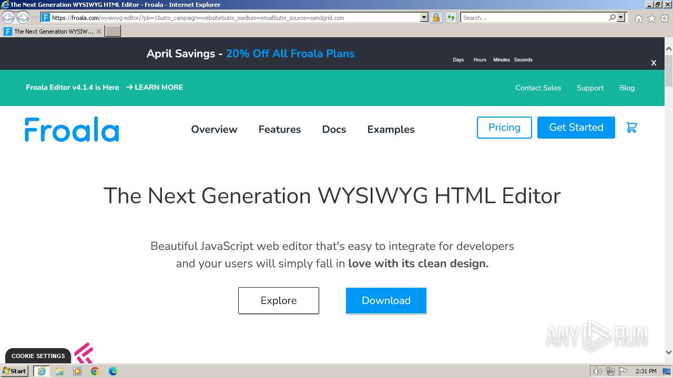Click the URL address field
673x378 pixels.
click(236, 18)
